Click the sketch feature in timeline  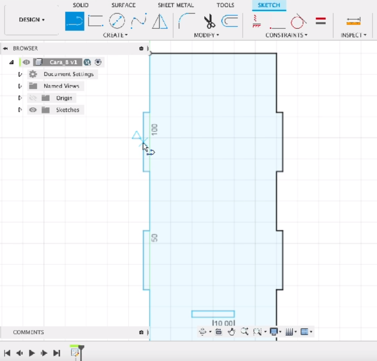point(75,352)
